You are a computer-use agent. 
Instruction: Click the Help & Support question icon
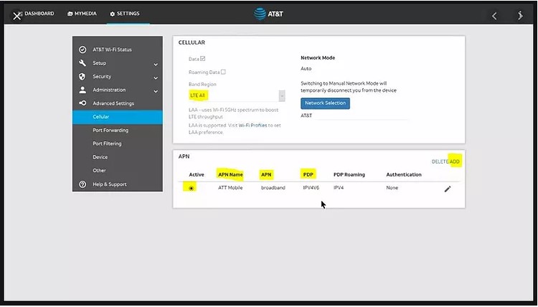click(82, 184)
